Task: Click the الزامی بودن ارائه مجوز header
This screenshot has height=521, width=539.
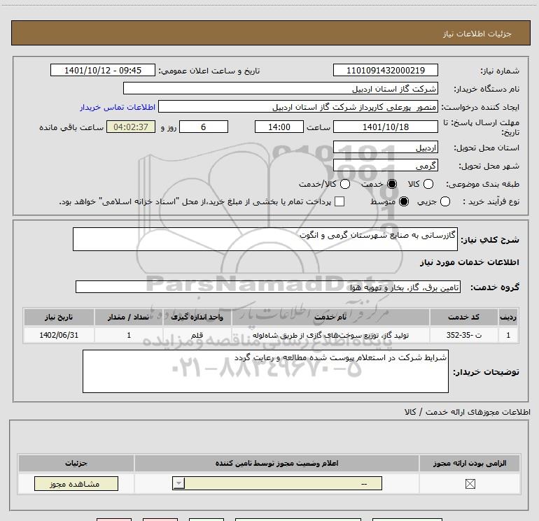Action: [470, 463]
